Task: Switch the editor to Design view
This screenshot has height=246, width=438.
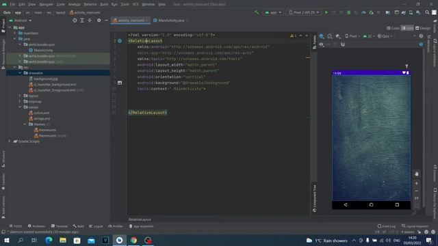Action: [x=423, y=28]
